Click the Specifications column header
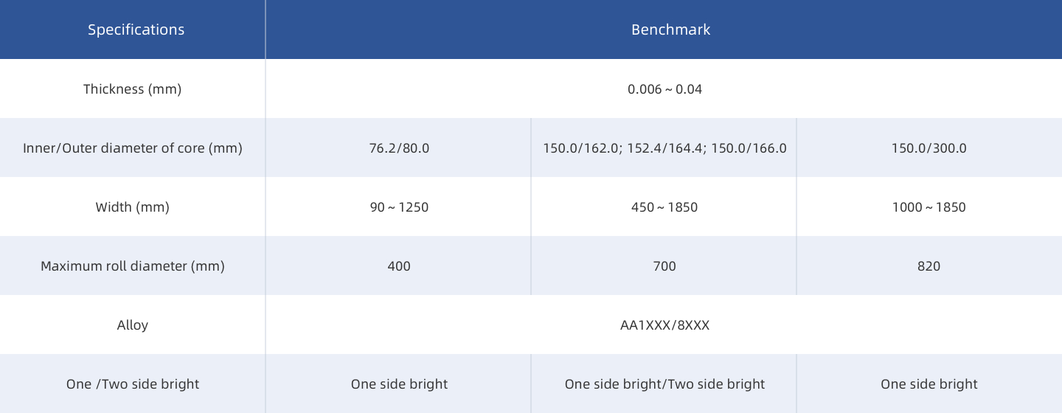The width and height of the screenshot is (1062, 413). point(136,29)
